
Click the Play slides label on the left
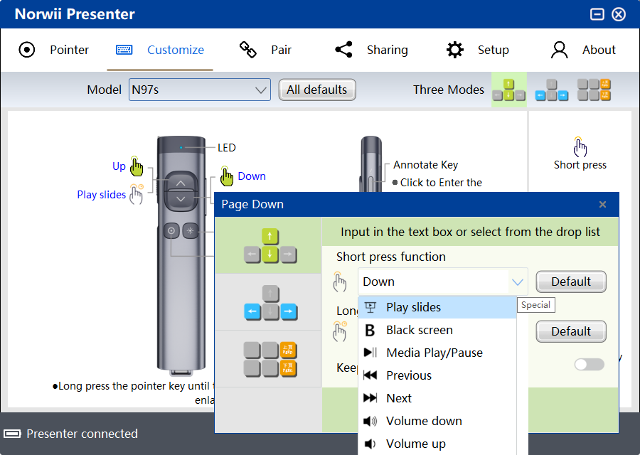[101, 195]
